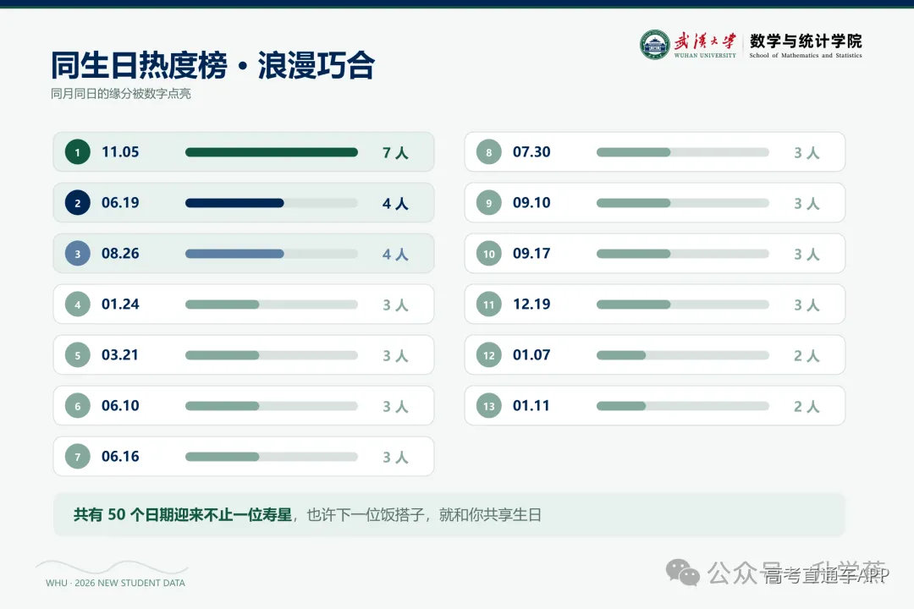Click the title 同生日热度榜·浪漫巧合
This screenshot has width=914, height=609.
212,64
